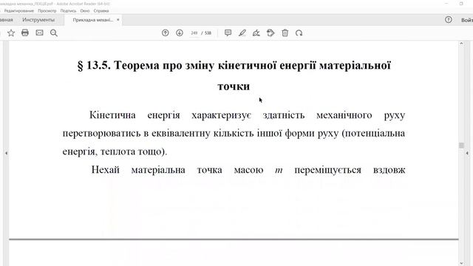Click the word 'Кінетична' in the paragraph
Viewport: 473px width, 266px height.
[112, 115]
